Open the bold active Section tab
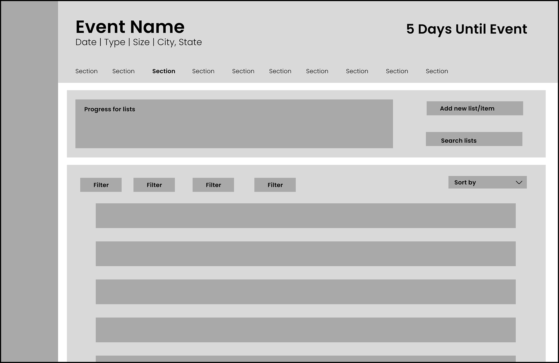 coord(164,71)
